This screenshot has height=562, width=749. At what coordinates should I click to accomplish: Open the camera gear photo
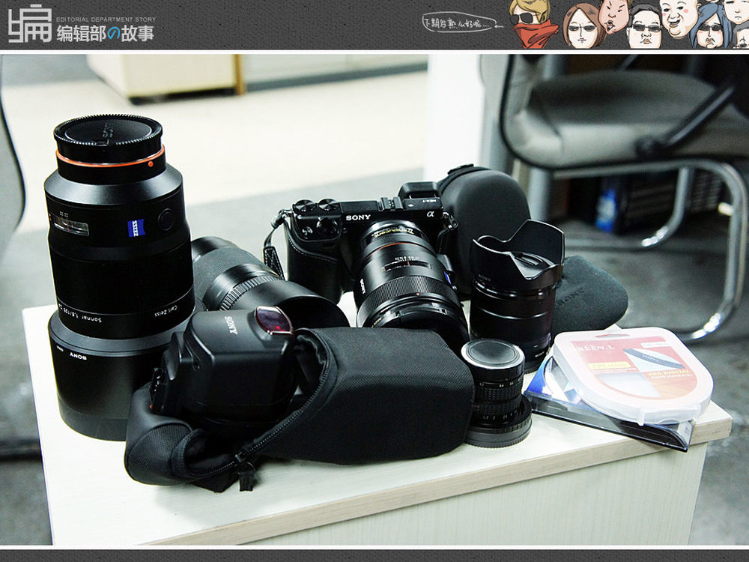pyautogui.click(x=374, y=300)
